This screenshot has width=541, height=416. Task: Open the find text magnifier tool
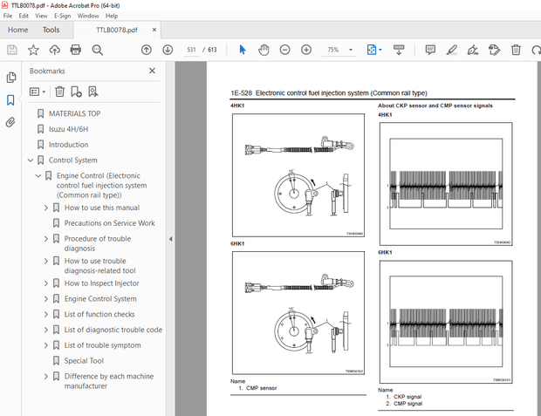tap(97, 50)
